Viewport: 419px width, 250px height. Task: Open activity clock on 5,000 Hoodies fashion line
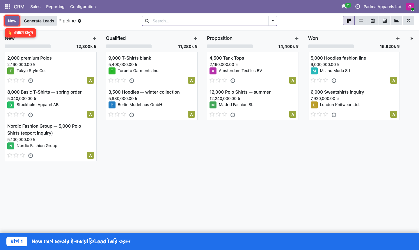[334, 81]
